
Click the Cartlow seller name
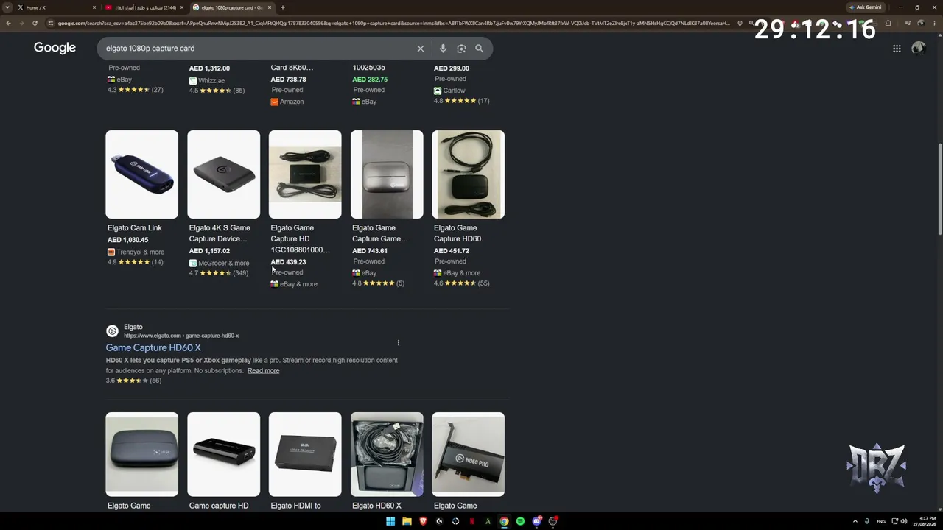click(x=454, y=91)
